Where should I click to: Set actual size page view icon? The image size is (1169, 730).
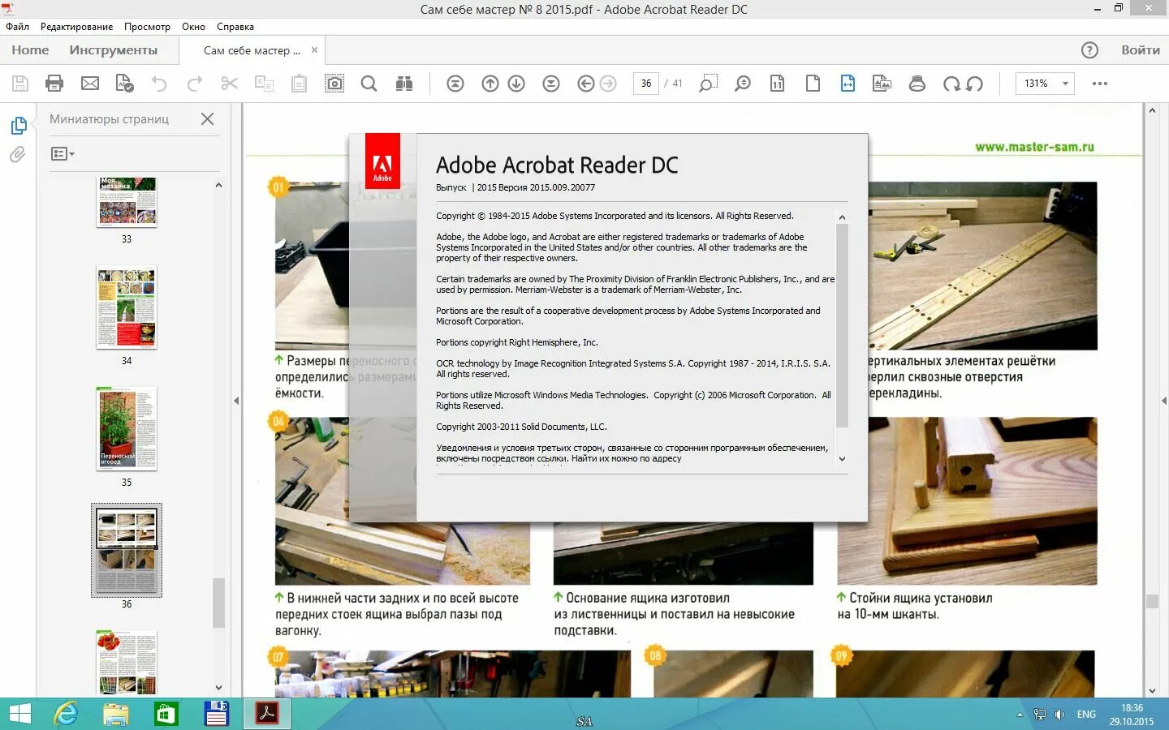point(778,84)
